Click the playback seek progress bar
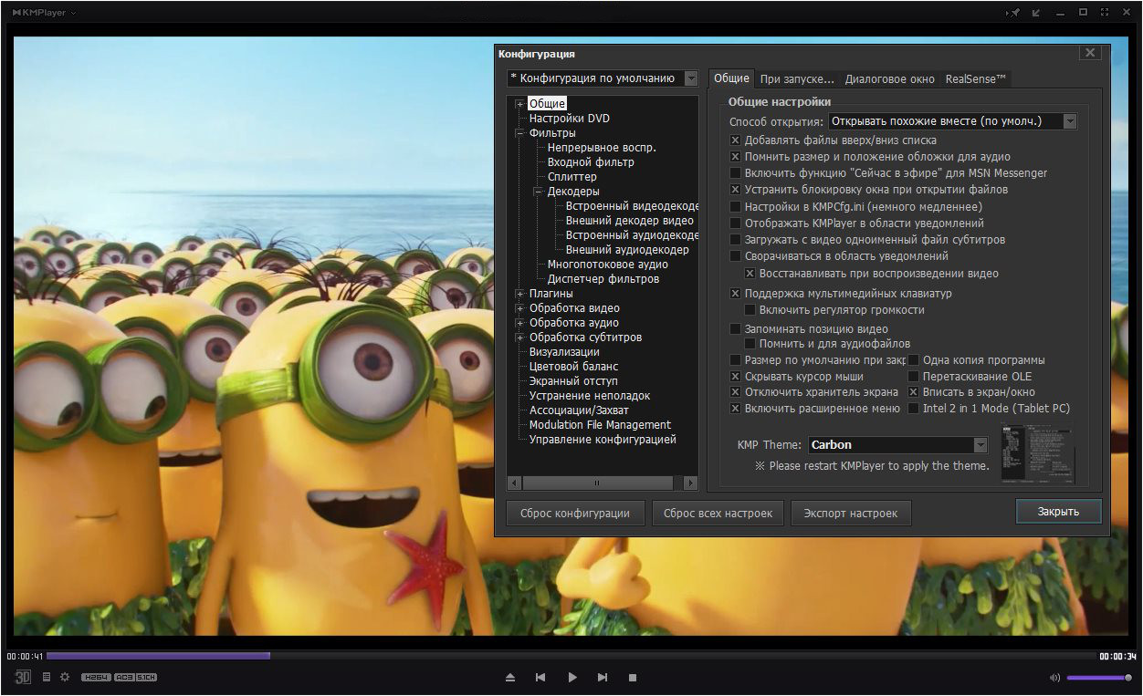The height and width of the screenshot is (696, 1143). [571, 655]
